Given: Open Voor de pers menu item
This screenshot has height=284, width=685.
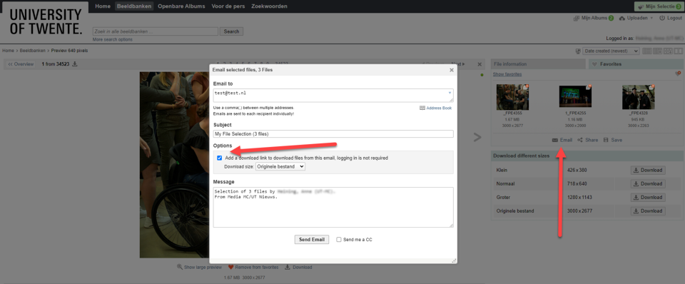Looking at the screenshot, I should point(228,6).
